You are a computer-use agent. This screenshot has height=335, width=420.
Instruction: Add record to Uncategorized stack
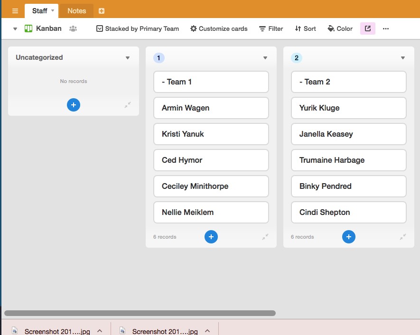74,105
